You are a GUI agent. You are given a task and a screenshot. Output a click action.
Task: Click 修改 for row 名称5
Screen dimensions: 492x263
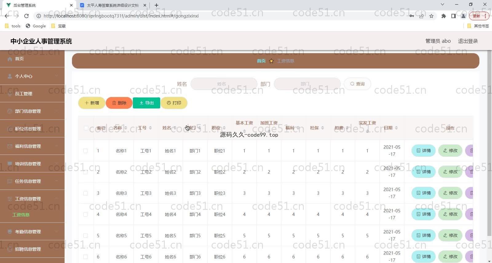pos(450,235)
